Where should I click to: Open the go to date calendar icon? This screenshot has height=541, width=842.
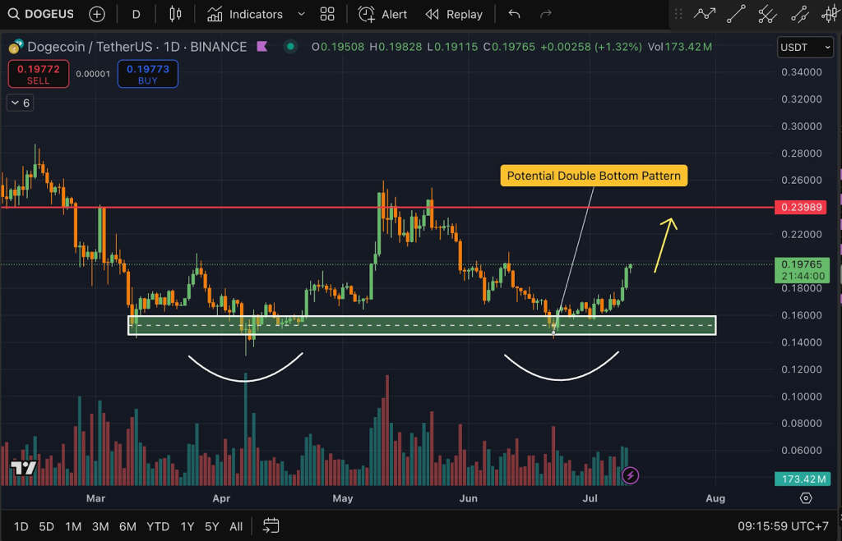click(x=271, y=526)
